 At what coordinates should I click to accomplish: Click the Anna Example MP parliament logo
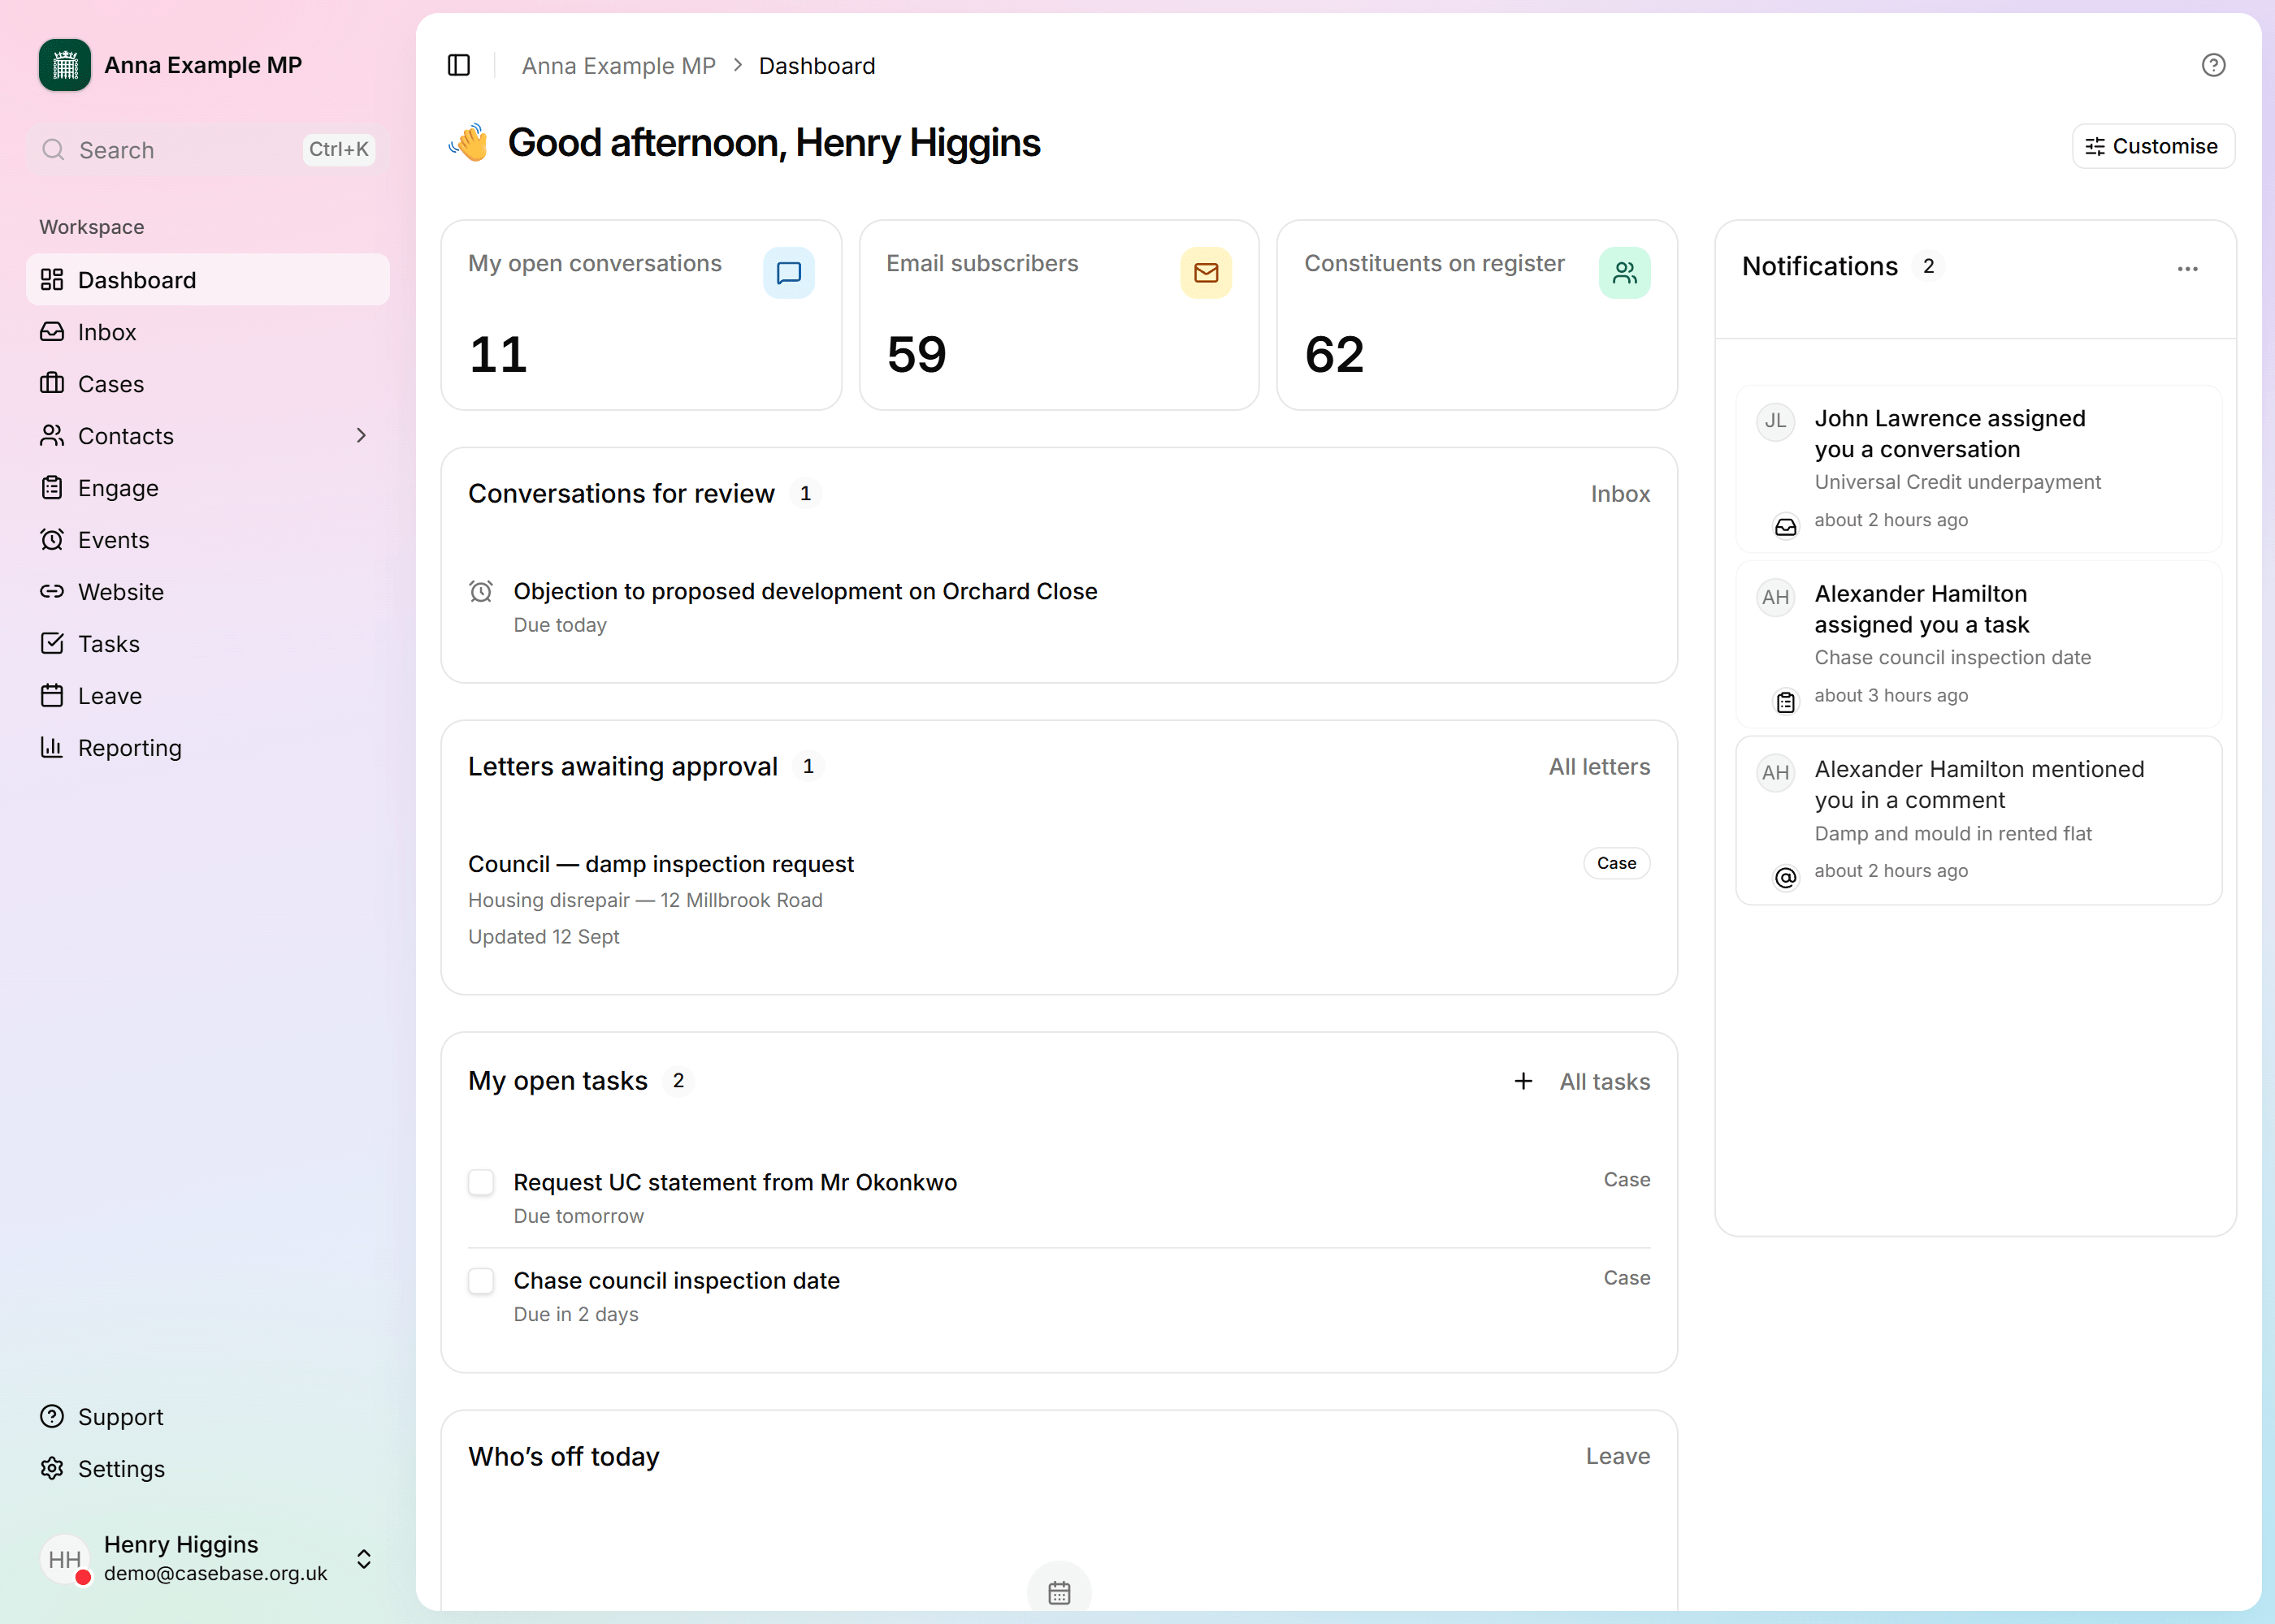click(65, 65)
